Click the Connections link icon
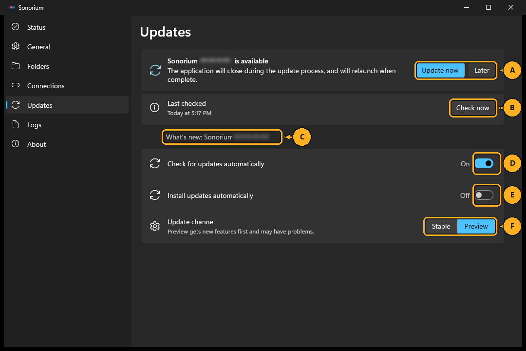 [x=16, y=85]
